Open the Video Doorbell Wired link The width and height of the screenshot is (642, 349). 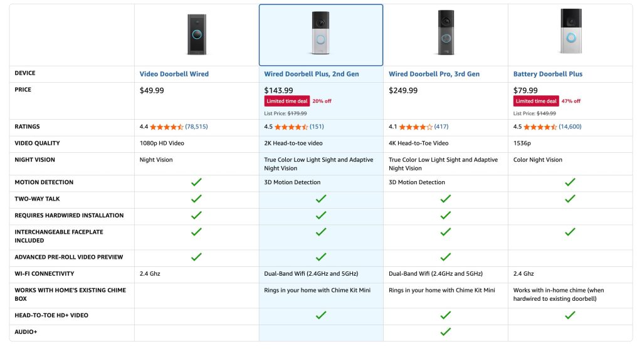coord(174,74)
